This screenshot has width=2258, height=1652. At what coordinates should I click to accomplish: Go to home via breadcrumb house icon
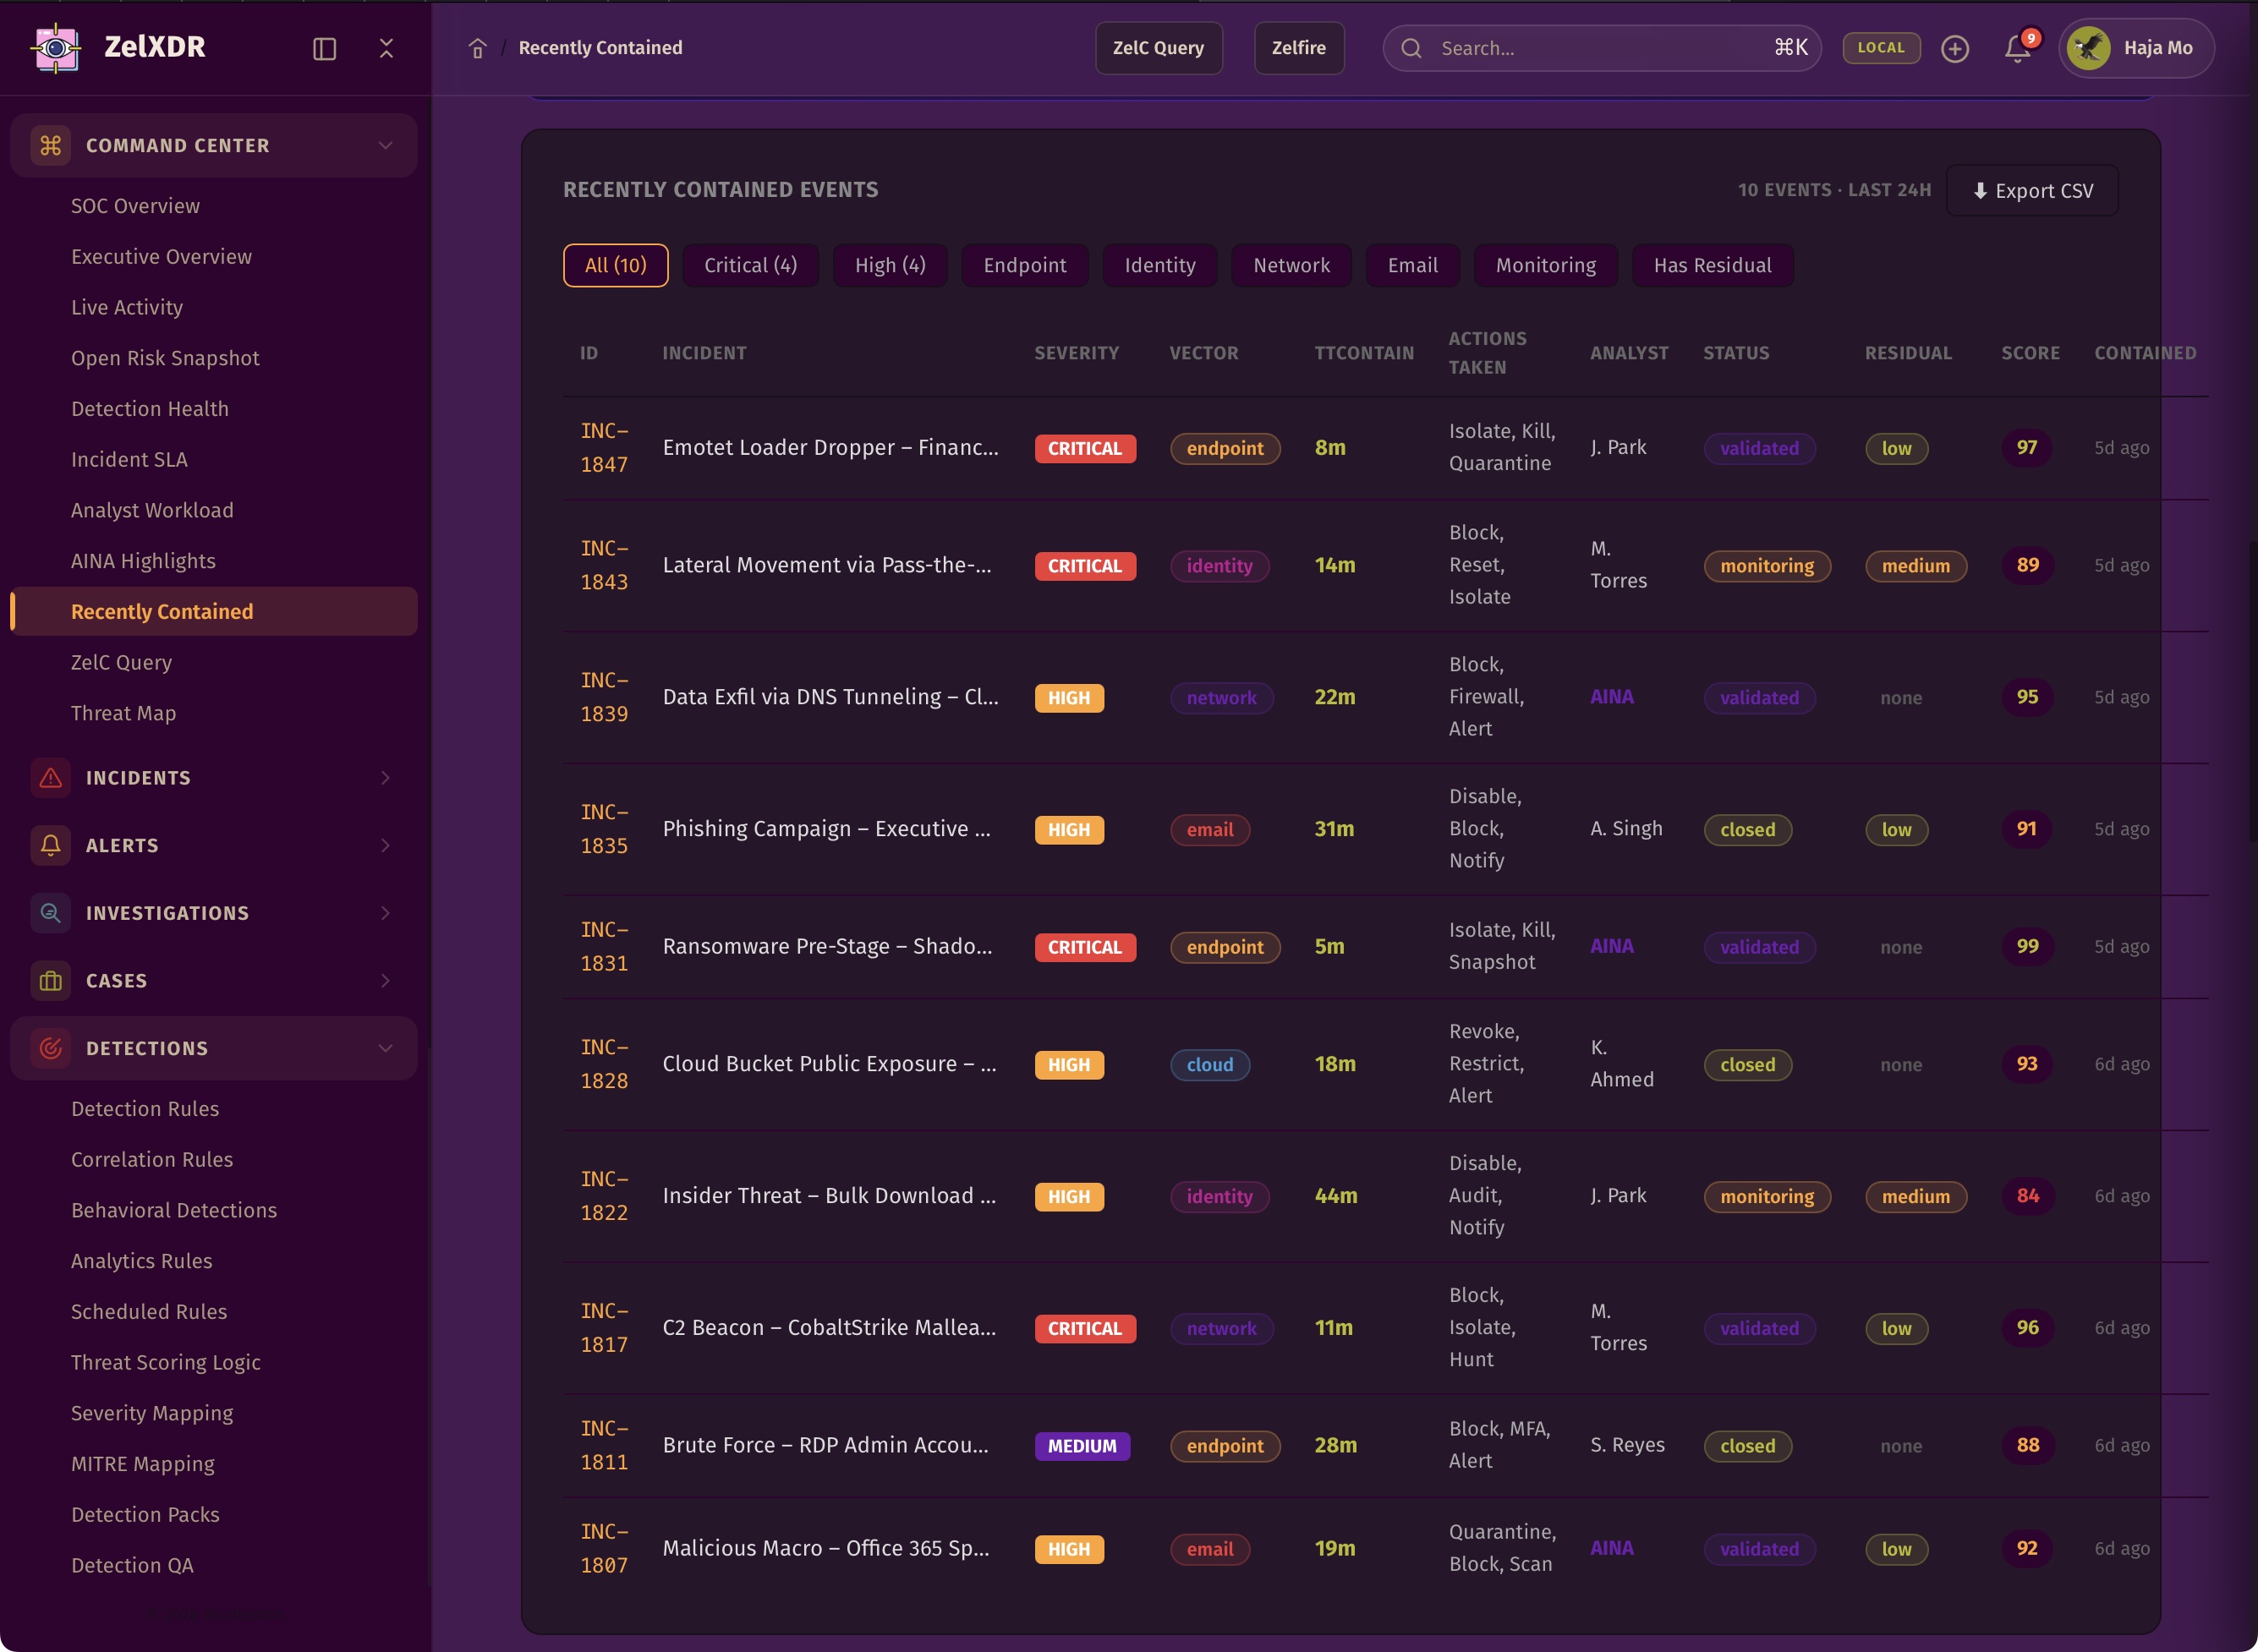tap(477, 48)
